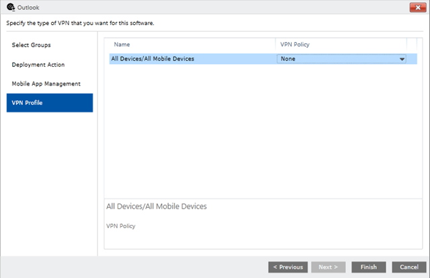Open the VPN Policy dropdown arrow
The width and height of the screenshot is (430, 278).
coord(402,59)
